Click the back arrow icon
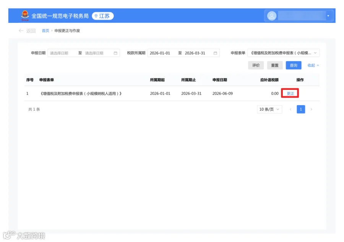The image size is (344, 242). pos(21,30)
